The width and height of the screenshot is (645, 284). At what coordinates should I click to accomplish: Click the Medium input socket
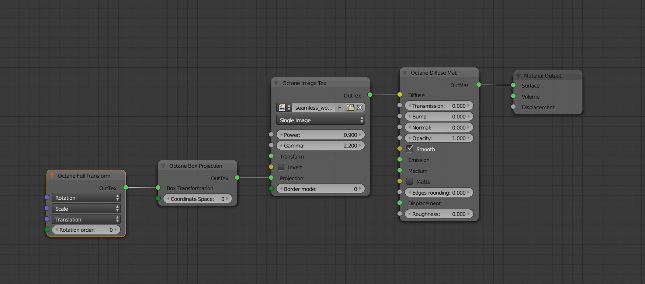(400, 170)
